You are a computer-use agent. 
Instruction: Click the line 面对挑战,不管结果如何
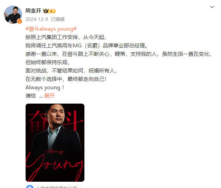pyautogui.click(x=71, y=70)
